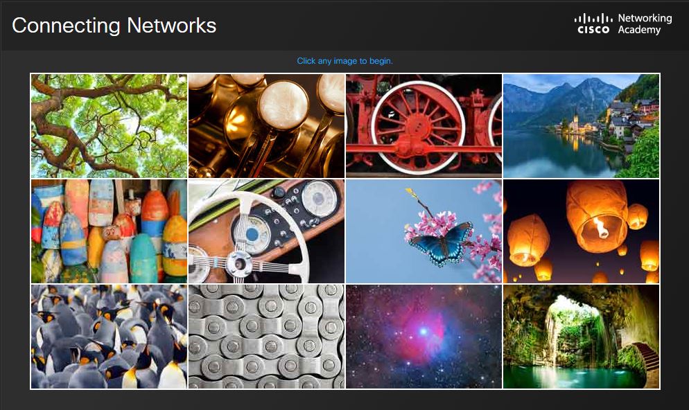
Task: Click the 'Click any image to begin' text
Action: pos(345,61)
